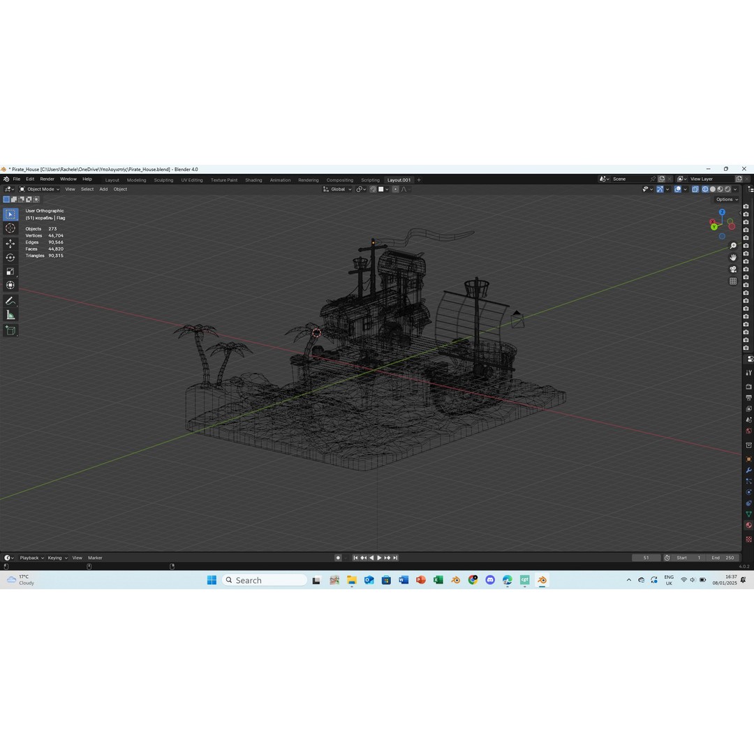This screenshot has height=754, width=754.
Task: Open the Texture properties tab
Action: (748, 539)
